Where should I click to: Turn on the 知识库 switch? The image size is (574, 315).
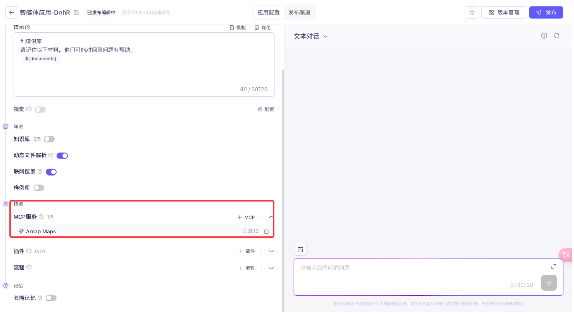[x=49, y=139]
